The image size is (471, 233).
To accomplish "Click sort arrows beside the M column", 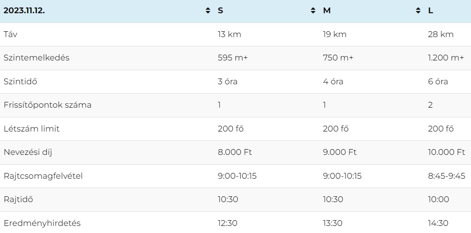I will click(x=418, y=11).
